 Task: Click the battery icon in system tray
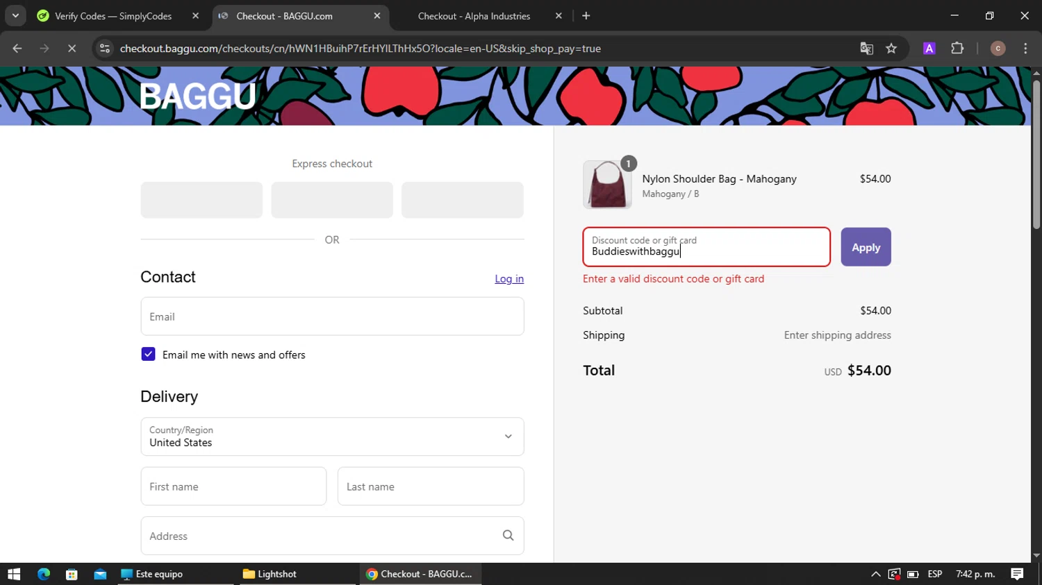click(x=913, y=574)
